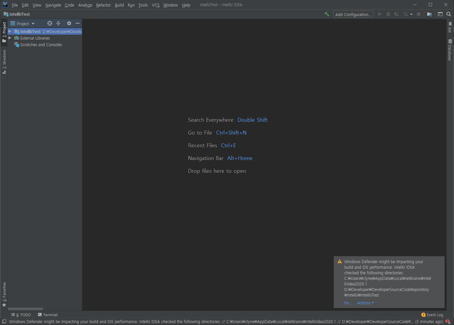Open the Window menu
The height and width of the screenshot is (325, 454).
coord(171,5)
